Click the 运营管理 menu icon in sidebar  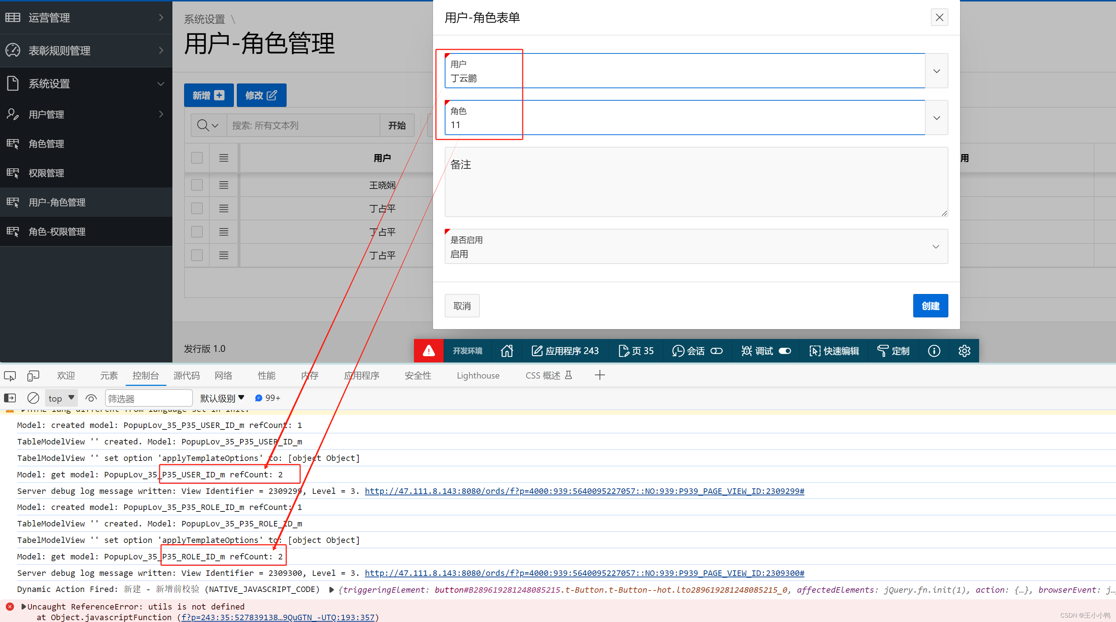(x=13, y=17)
